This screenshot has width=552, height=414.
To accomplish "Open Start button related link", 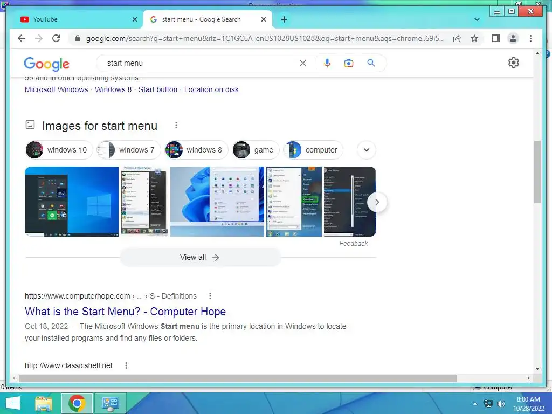I will (x=158, y=89).
